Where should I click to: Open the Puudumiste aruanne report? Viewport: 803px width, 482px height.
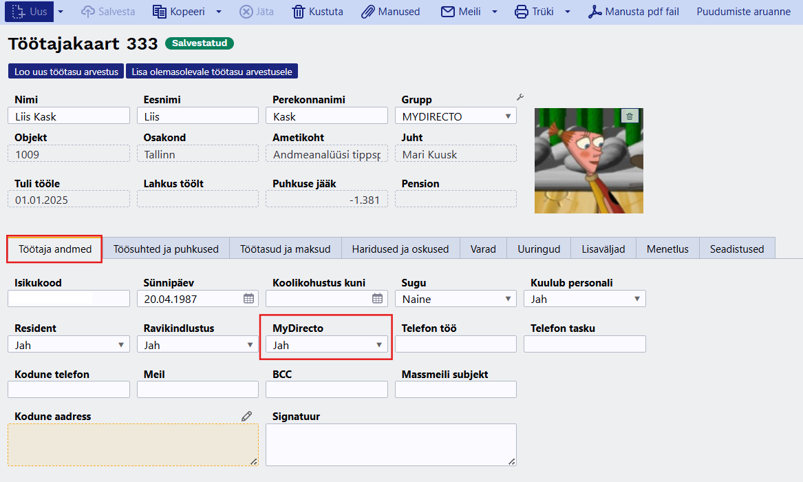(x=743, y=12)
